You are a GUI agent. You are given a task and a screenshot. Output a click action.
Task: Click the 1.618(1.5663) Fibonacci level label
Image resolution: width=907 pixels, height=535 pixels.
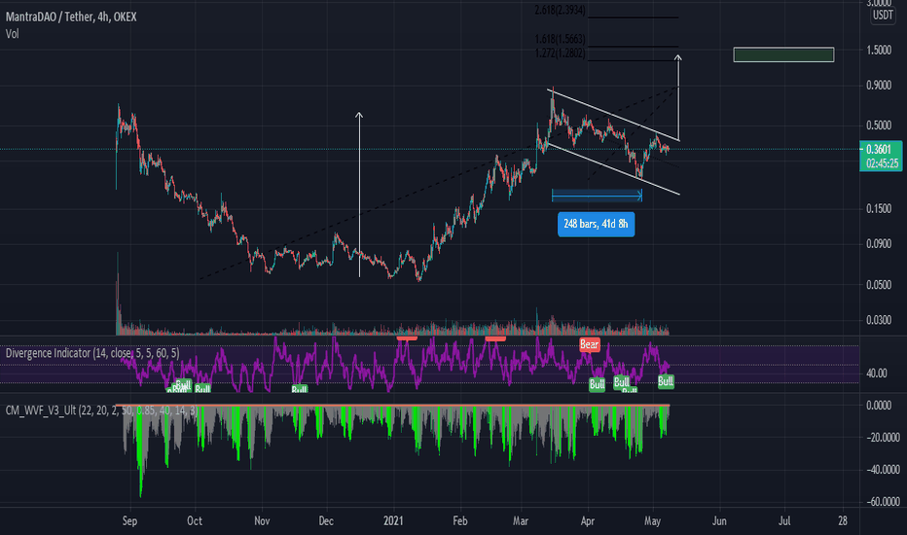click(560, 39)
